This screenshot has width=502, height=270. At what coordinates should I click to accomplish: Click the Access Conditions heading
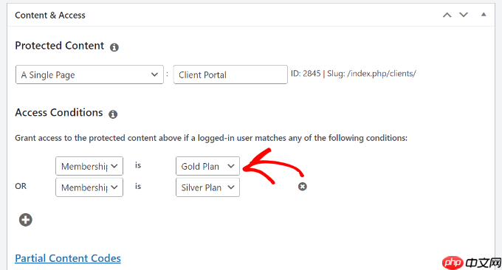coord(59,113)
